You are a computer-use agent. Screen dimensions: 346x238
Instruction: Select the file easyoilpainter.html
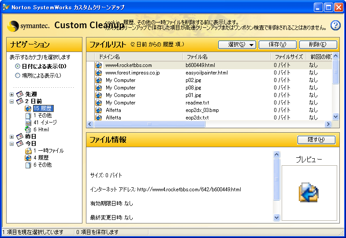click(x=207, y=73)
